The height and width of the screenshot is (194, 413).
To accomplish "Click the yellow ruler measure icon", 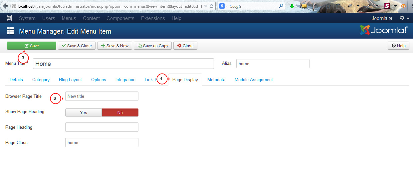I will coord(304,6).
